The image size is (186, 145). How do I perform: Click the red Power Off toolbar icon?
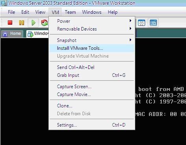pos(10,23)
